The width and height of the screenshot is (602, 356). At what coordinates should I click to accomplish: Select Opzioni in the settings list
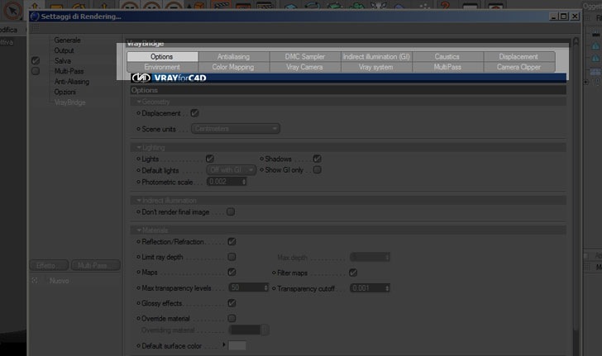click(64, 92)
